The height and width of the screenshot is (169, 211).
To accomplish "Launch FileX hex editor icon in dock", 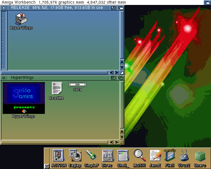I will 170,158.
